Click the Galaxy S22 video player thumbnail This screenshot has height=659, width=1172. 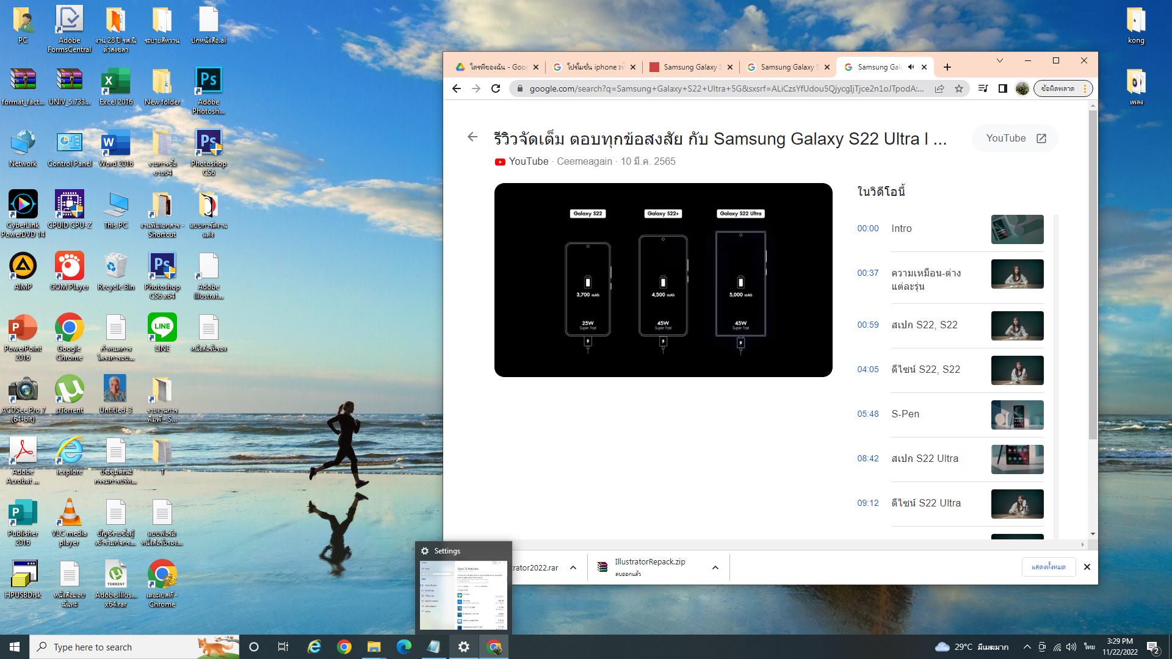pos(663,280)
